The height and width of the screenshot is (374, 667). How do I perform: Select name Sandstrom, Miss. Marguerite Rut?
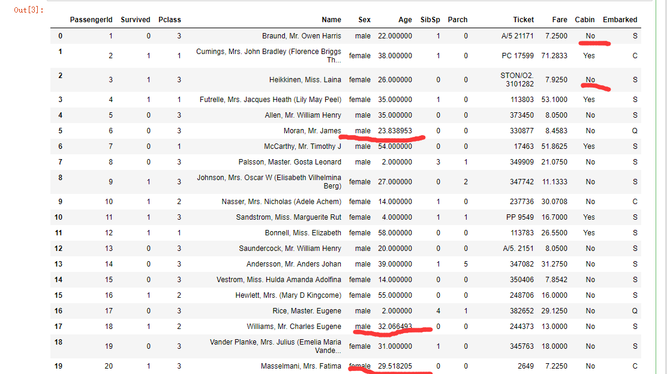(289, 217)
